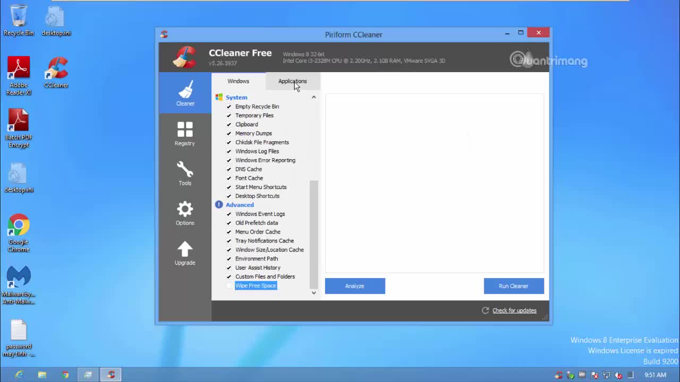Uncheck Windows Event Logs
The width and height of the screenshot is (680, 382).
pyautogui.click(x=229, y=214)
